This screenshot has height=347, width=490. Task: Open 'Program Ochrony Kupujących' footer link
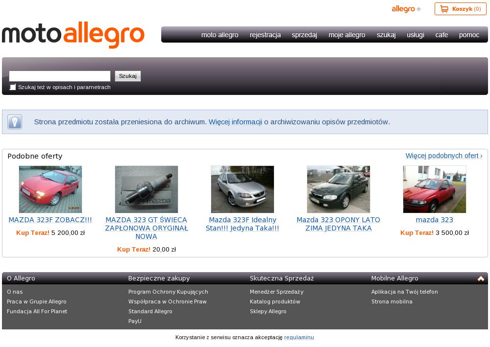(168, 292)
